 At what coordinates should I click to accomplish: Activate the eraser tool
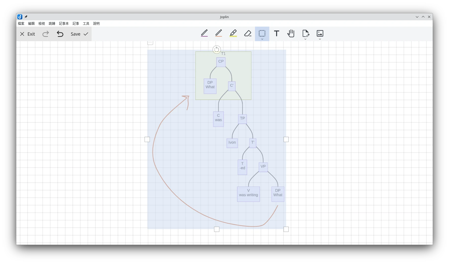248,33
